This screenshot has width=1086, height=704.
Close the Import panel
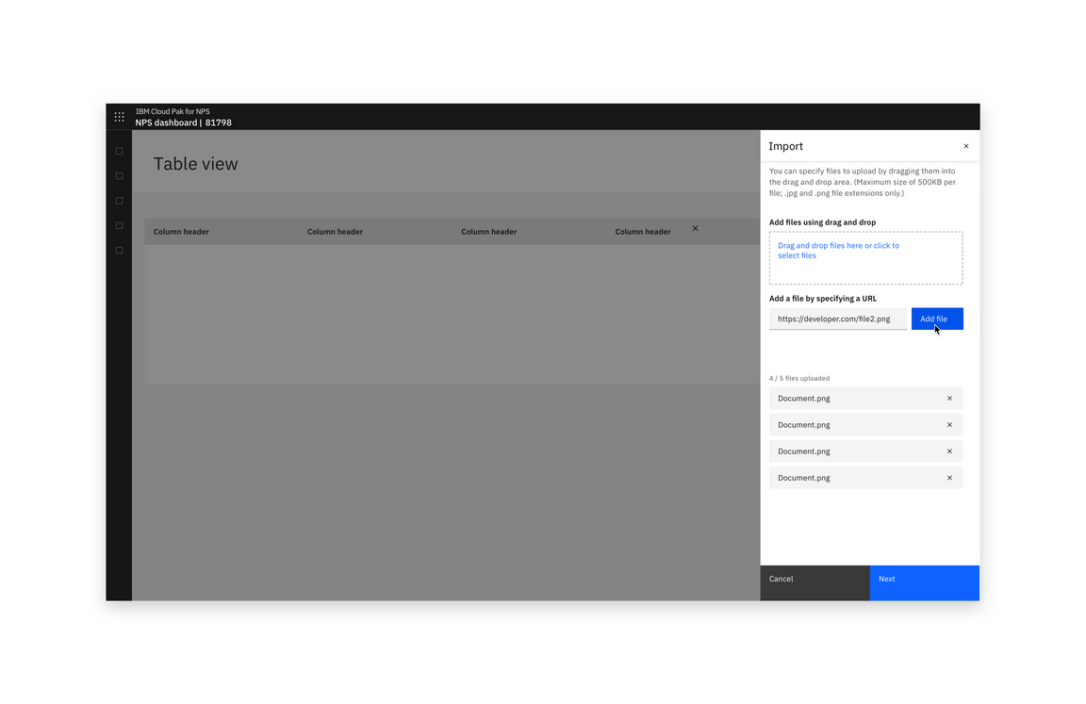965,146
